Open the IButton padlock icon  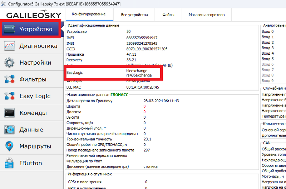tap(9, 163)
